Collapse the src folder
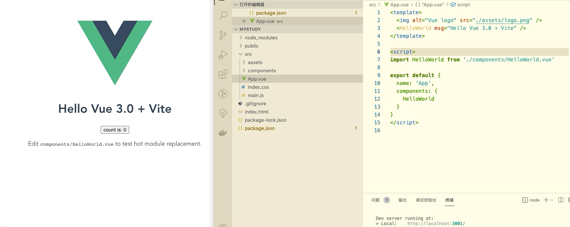Screen dimensions: 570x227 [x=241, y=54]
